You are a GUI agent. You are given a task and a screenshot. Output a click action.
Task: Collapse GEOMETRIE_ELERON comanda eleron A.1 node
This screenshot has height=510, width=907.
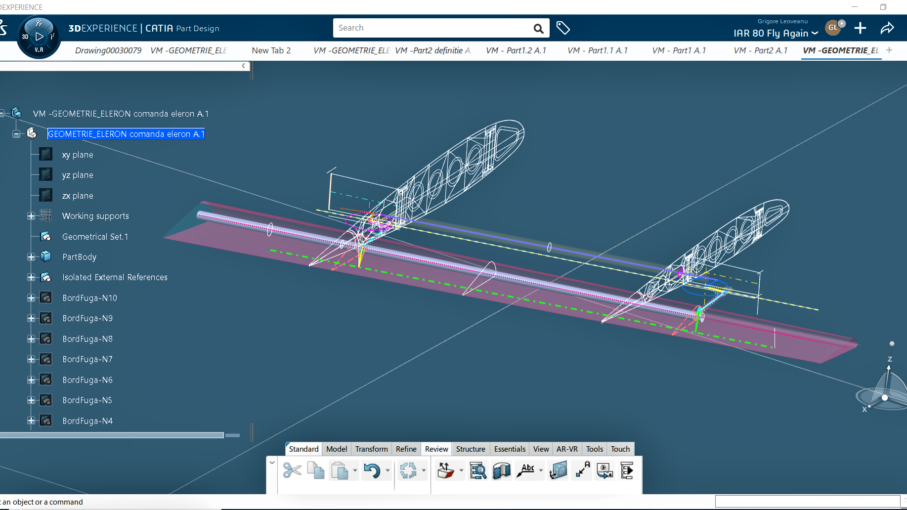point(16,134)
